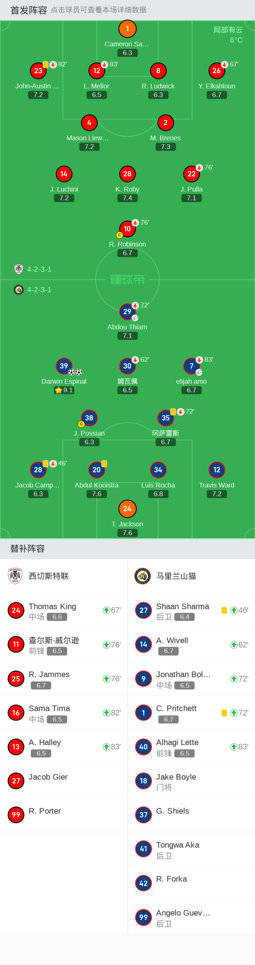
Task: Tap the 首发阵容 section header
Action: pos(28,10)
